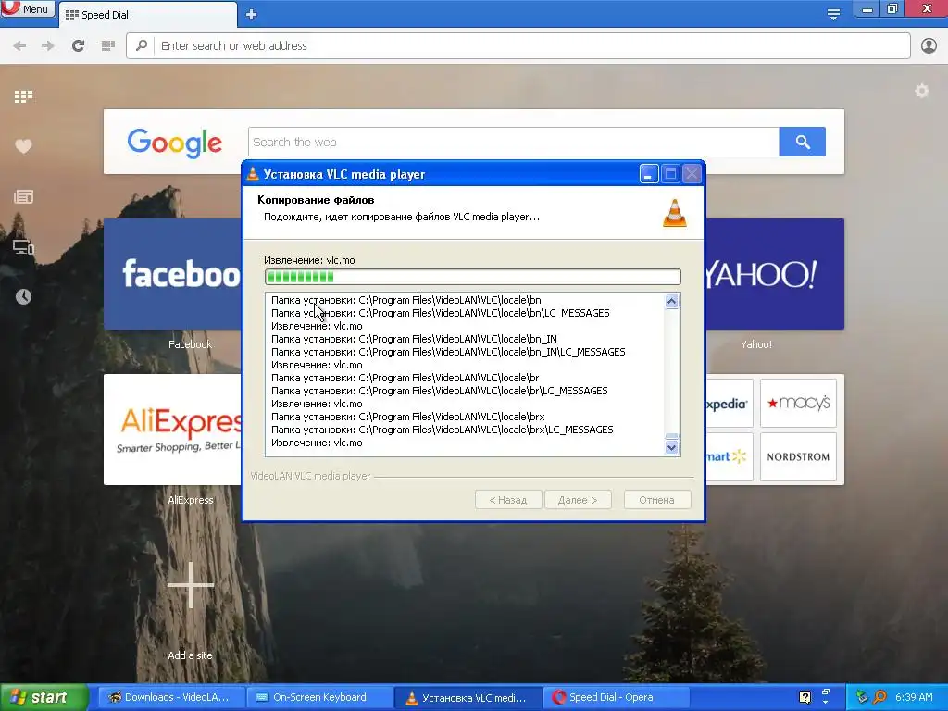Click the taskbar clock 6:39 AM
The height and width of the screenshot is (711, 948).
914,697
